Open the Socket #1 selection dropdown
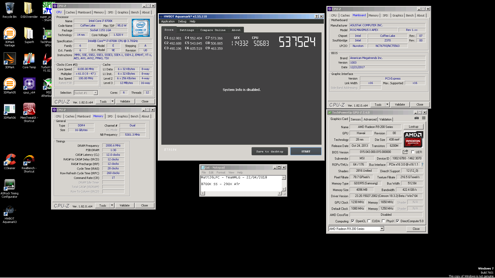Image resolution: width=495 pixels, height=278 pixels. click(x=86, y=93)
